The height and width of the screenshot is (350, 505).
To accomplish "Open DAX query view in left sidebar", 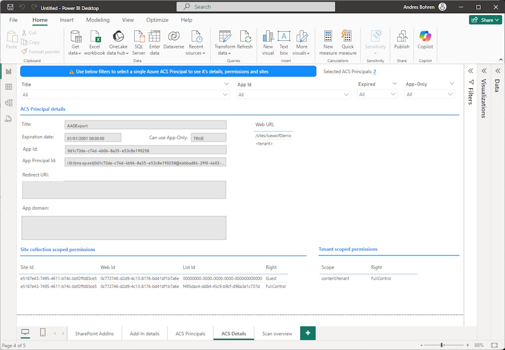I will [x=9, y=119].
